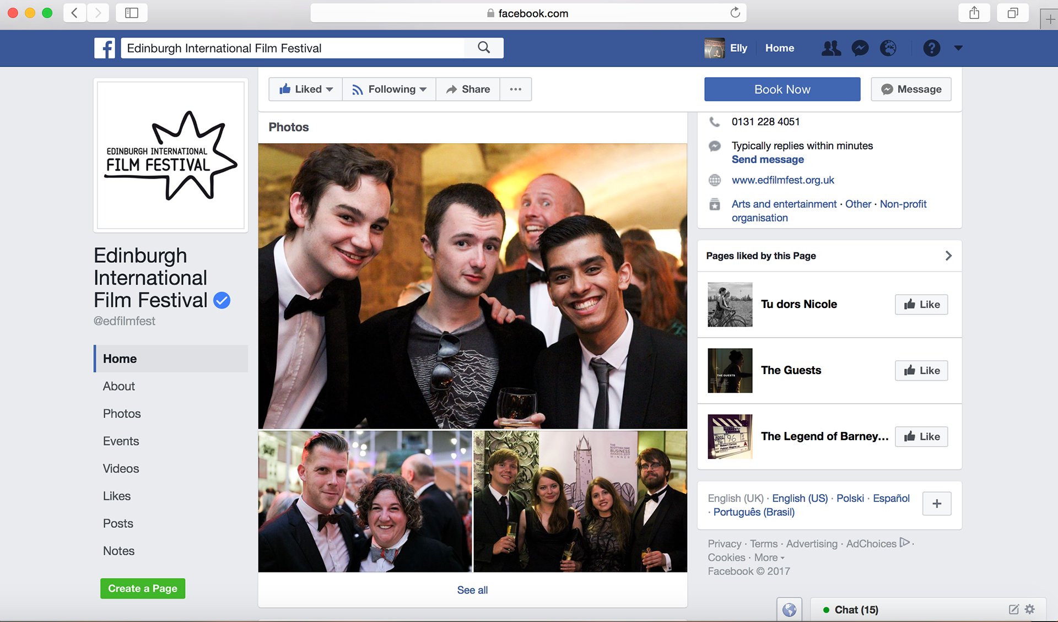Toggle the Safari sidebar button
Screen dimensions: 1058x622
pyautogui.click(x=132, y=13)
